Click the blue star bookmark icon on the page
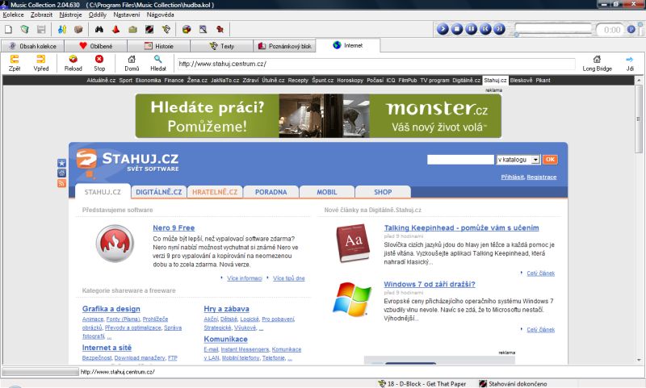The image size is (646, 388). pyautogui.click(x=61, y=163)
